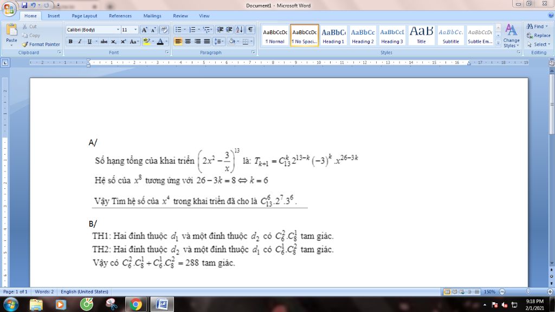Open the font size 11 dropdown
555x312 pixels.
(x=135, y=30)
